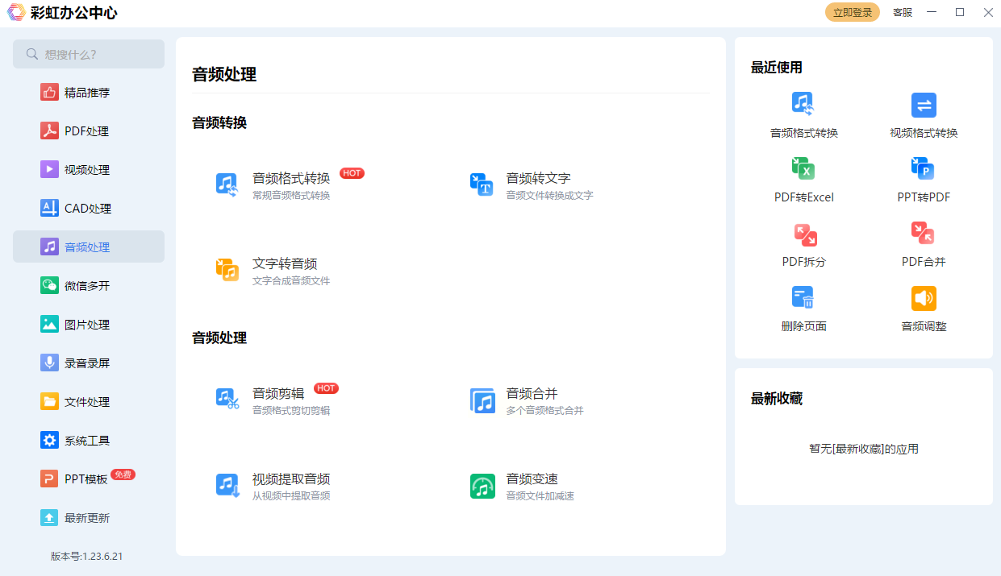The height and width of the screenshot is (576, 1001).
Task: Go to 视频处理 category in sidebar
Action: 87,170
